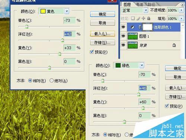Hide the 背景 layer
Image resolution: width=186 pixels, height=140 pixels.
click(x=123, y=45)
